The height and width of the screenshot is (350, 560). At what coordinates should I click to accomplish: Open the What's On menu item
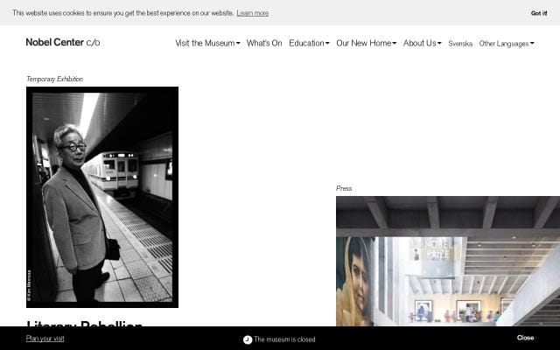point(264,43)
